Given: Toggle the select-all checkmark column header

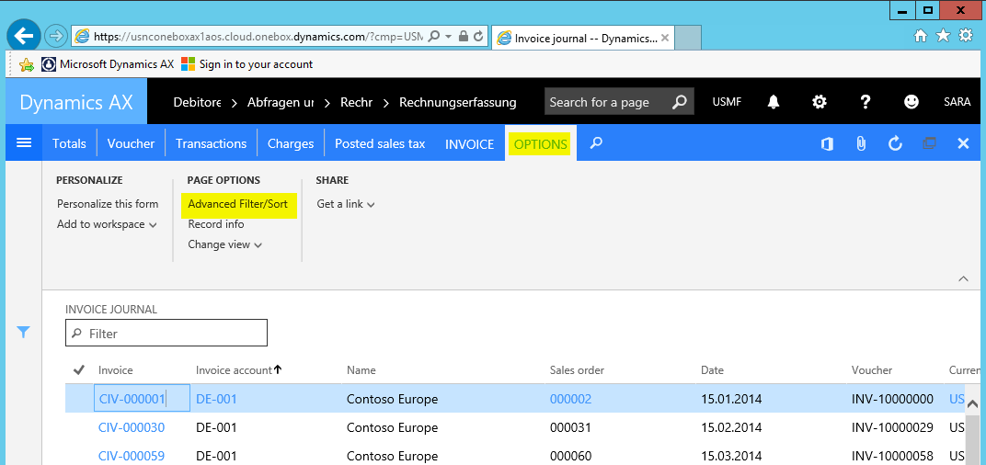Looking at the screenshot, I should (79, 370).
